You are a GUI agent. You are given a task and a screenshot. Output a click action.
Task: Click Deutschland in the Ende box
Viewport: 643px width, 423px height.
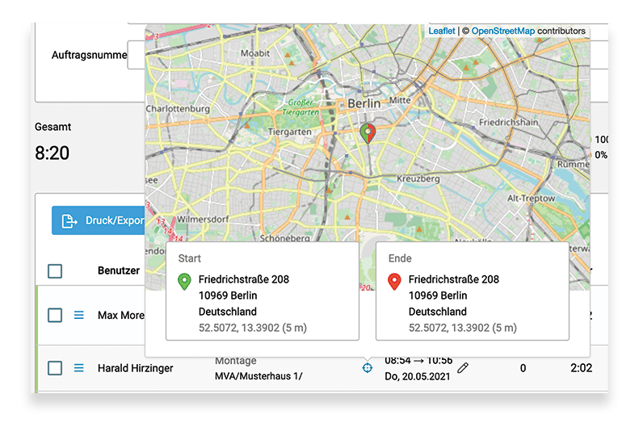pyautogui.click(x=438, y=312)
